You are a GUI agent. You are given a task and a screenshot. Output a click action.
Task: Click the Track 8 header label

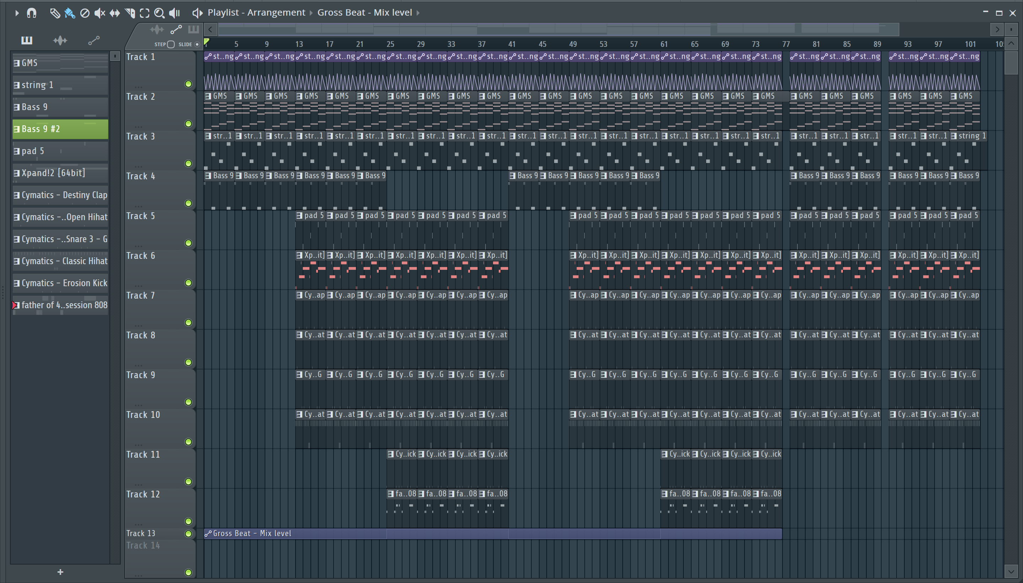click(x=141, y=336)
